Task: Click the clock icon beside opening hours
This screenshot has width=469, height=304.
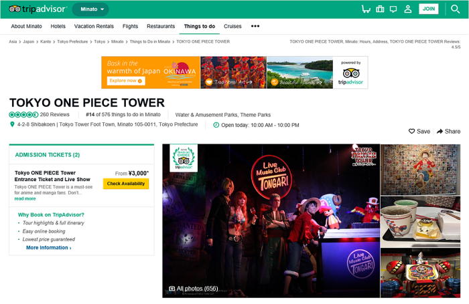Action: 216,125
